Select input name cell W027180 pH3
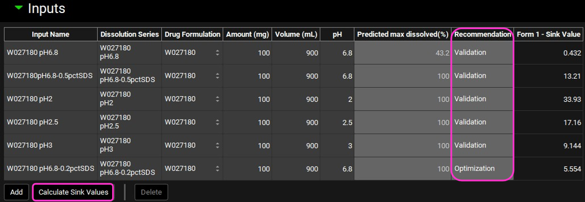585x202 pixels. (x=51, y=145)
